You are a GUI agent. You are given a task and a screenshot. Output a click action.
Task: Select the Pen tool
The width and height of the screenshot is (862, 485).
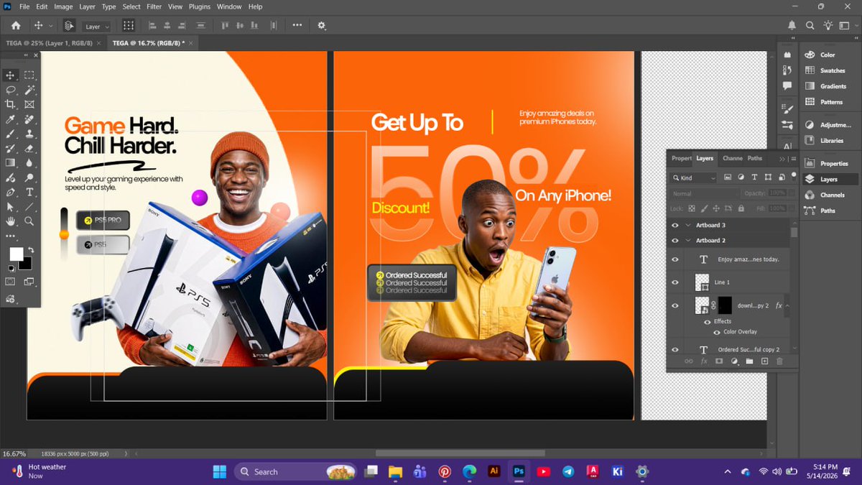point(11,193)
